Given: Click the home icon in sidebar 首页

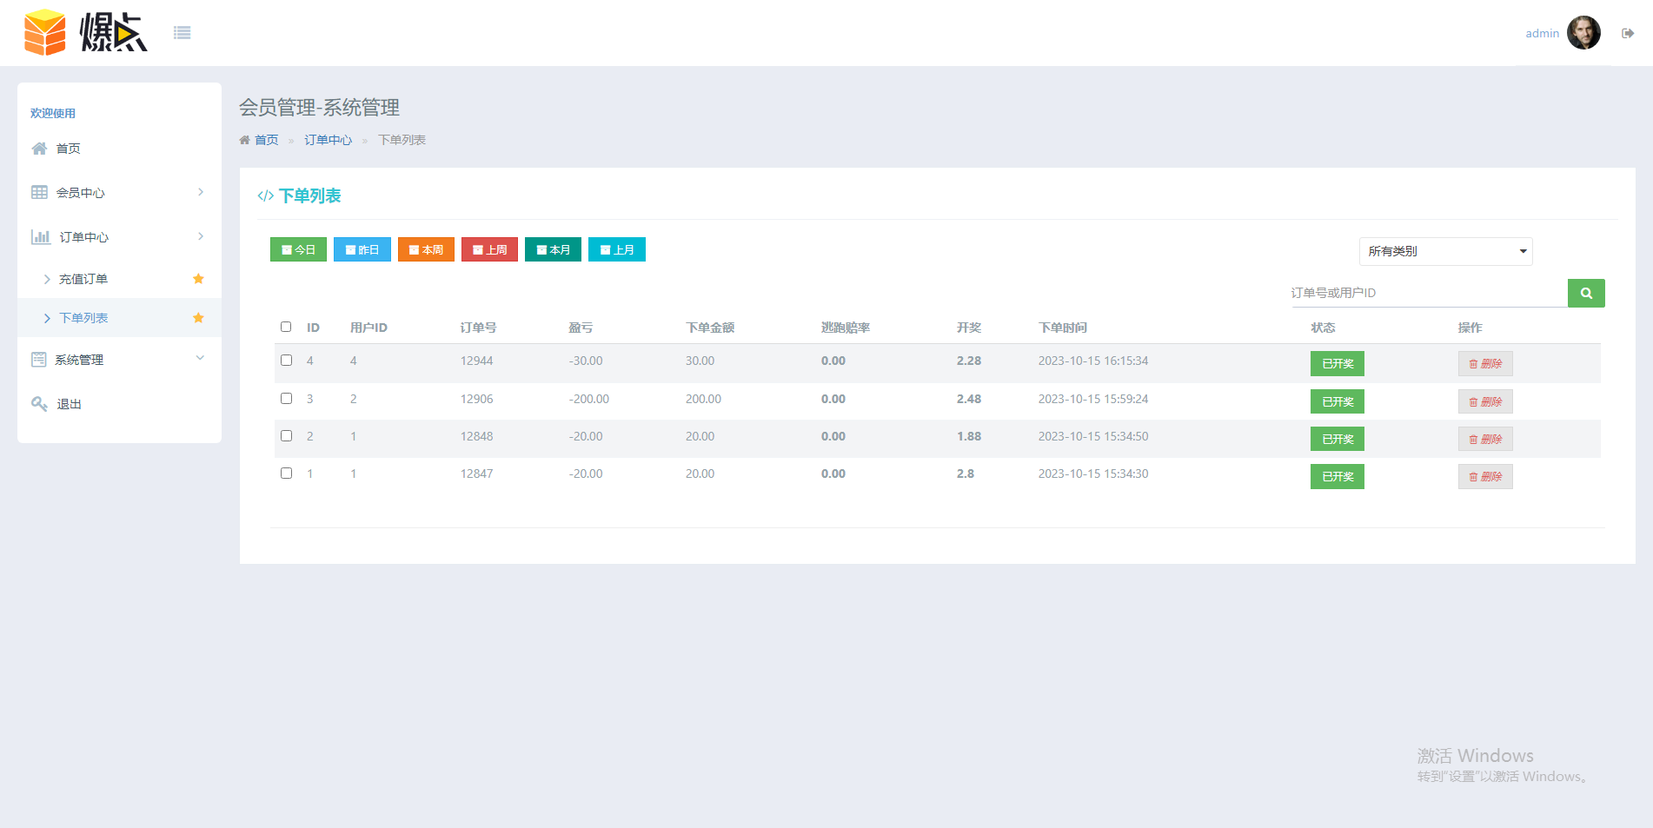Looking at the screenshot, I should point(39,149).
